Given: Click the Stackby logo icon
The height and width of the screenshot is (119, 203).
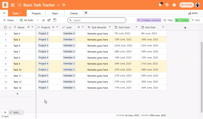Looking at the screenshot, I should click(x=5, y=5).
